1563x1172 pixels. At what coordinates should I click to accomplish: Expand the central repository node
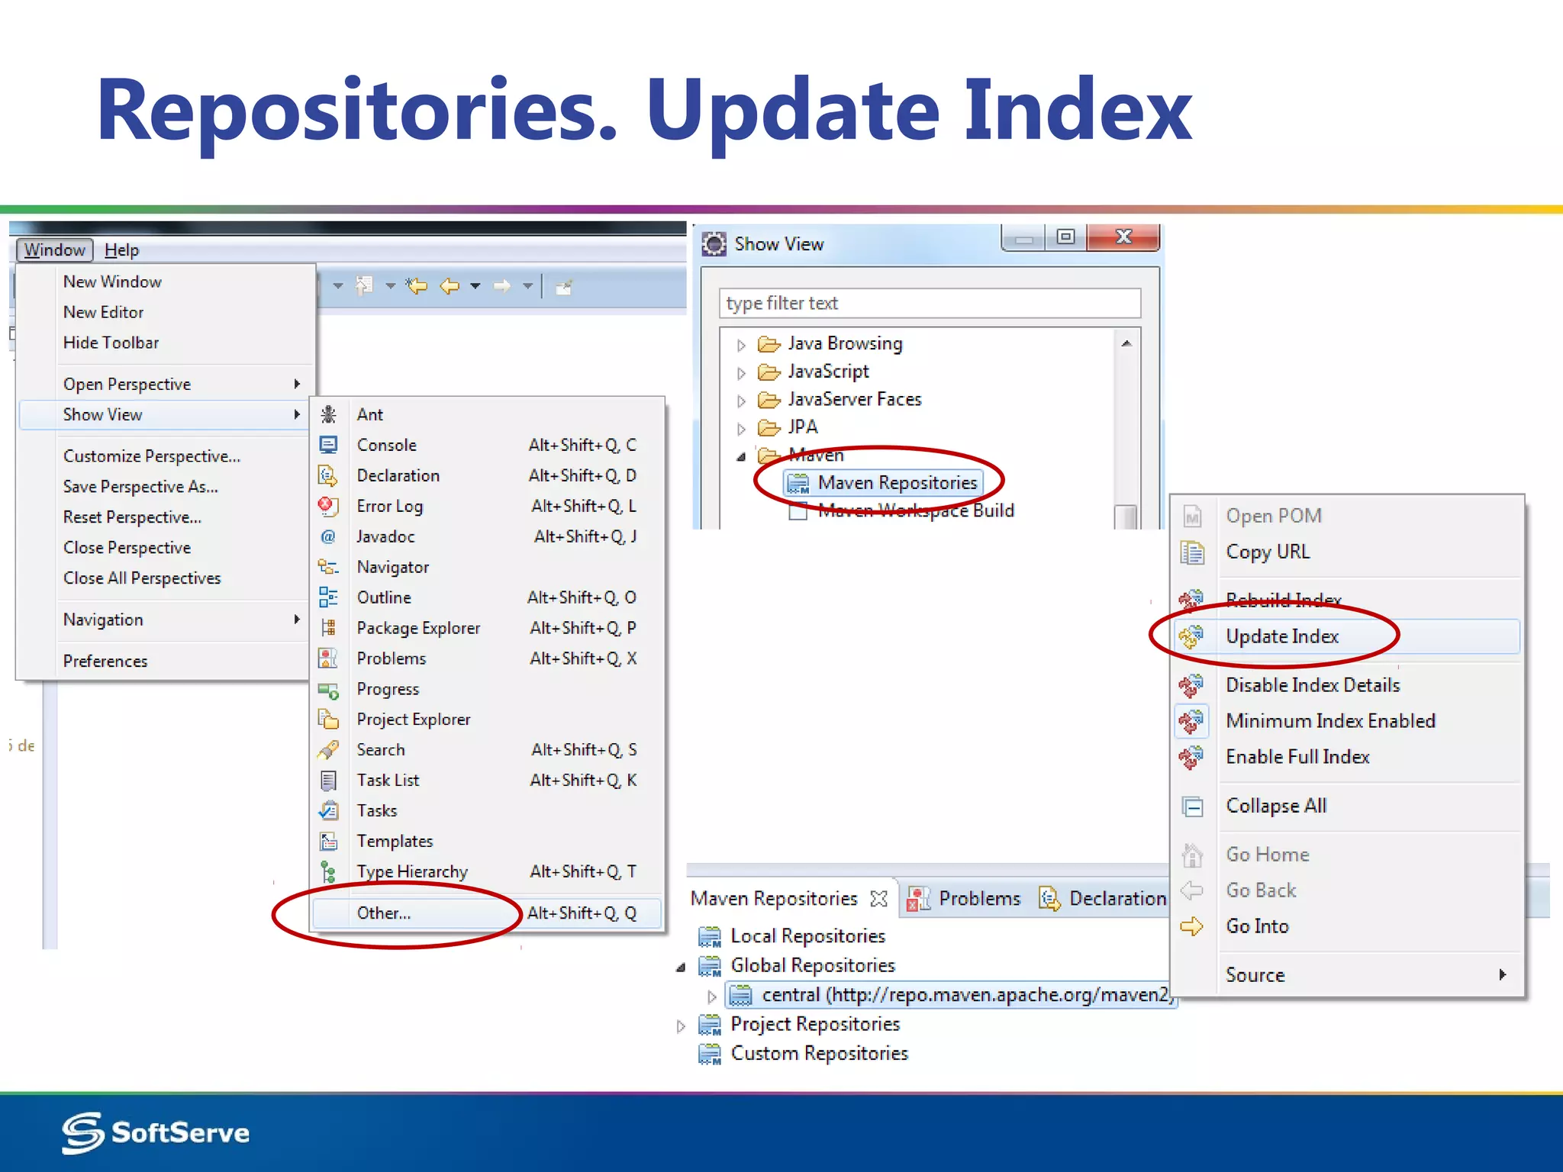coord(712,997)
